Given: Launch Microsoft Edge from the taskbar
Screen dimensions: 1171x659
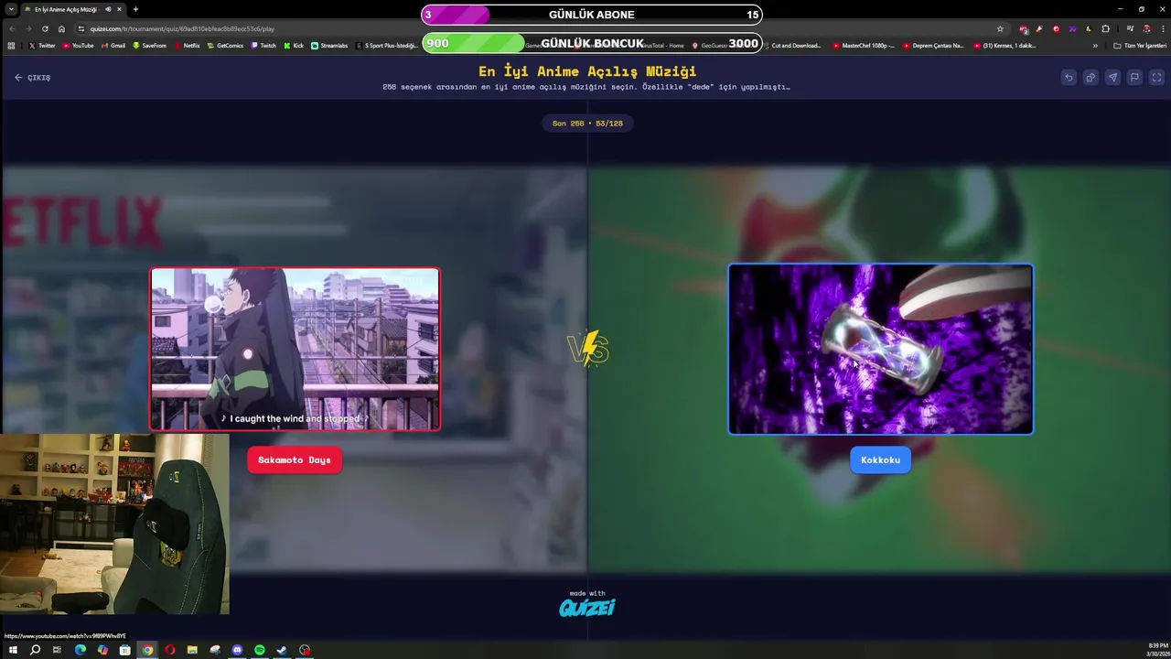Looking at the screenshot, I should point(80,650).
